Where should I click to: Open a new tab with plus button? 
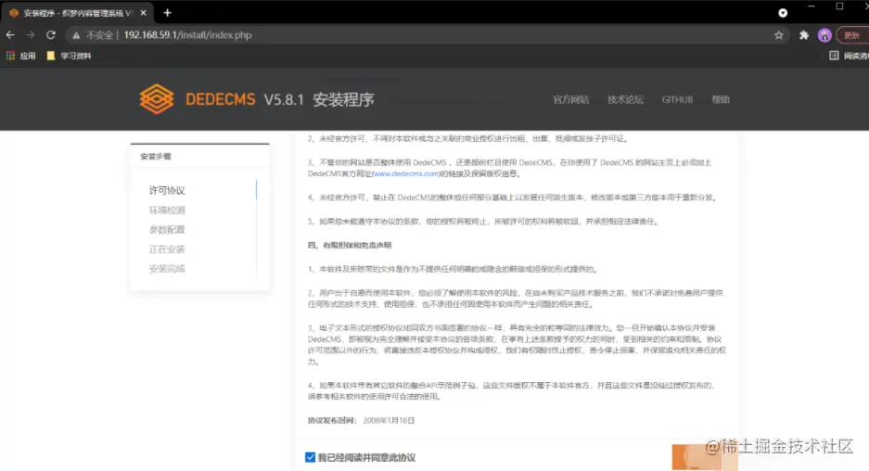click(x=167, y=12)
